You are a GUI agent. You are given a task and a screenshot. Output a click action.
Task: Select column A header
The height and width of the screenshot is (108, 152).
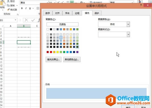[x=11, y=26]
